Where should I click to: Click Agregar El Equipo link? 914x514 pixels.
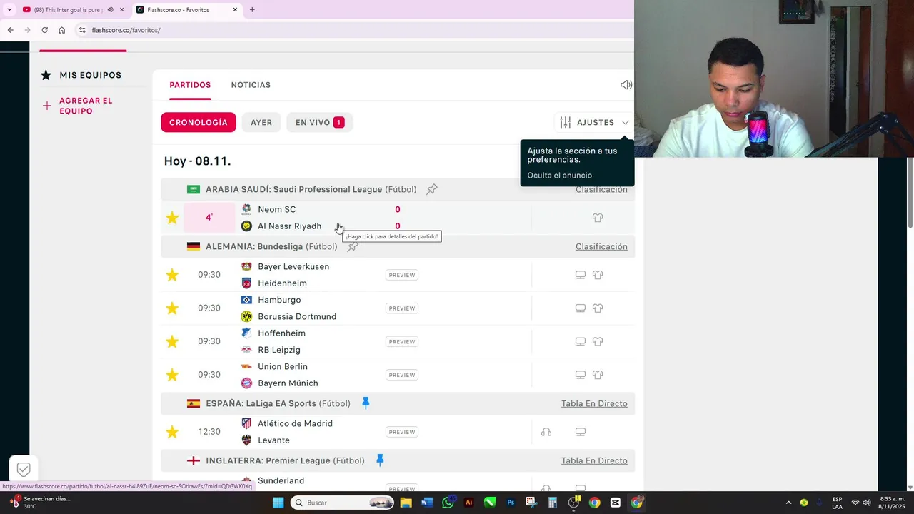pos(86,106)
